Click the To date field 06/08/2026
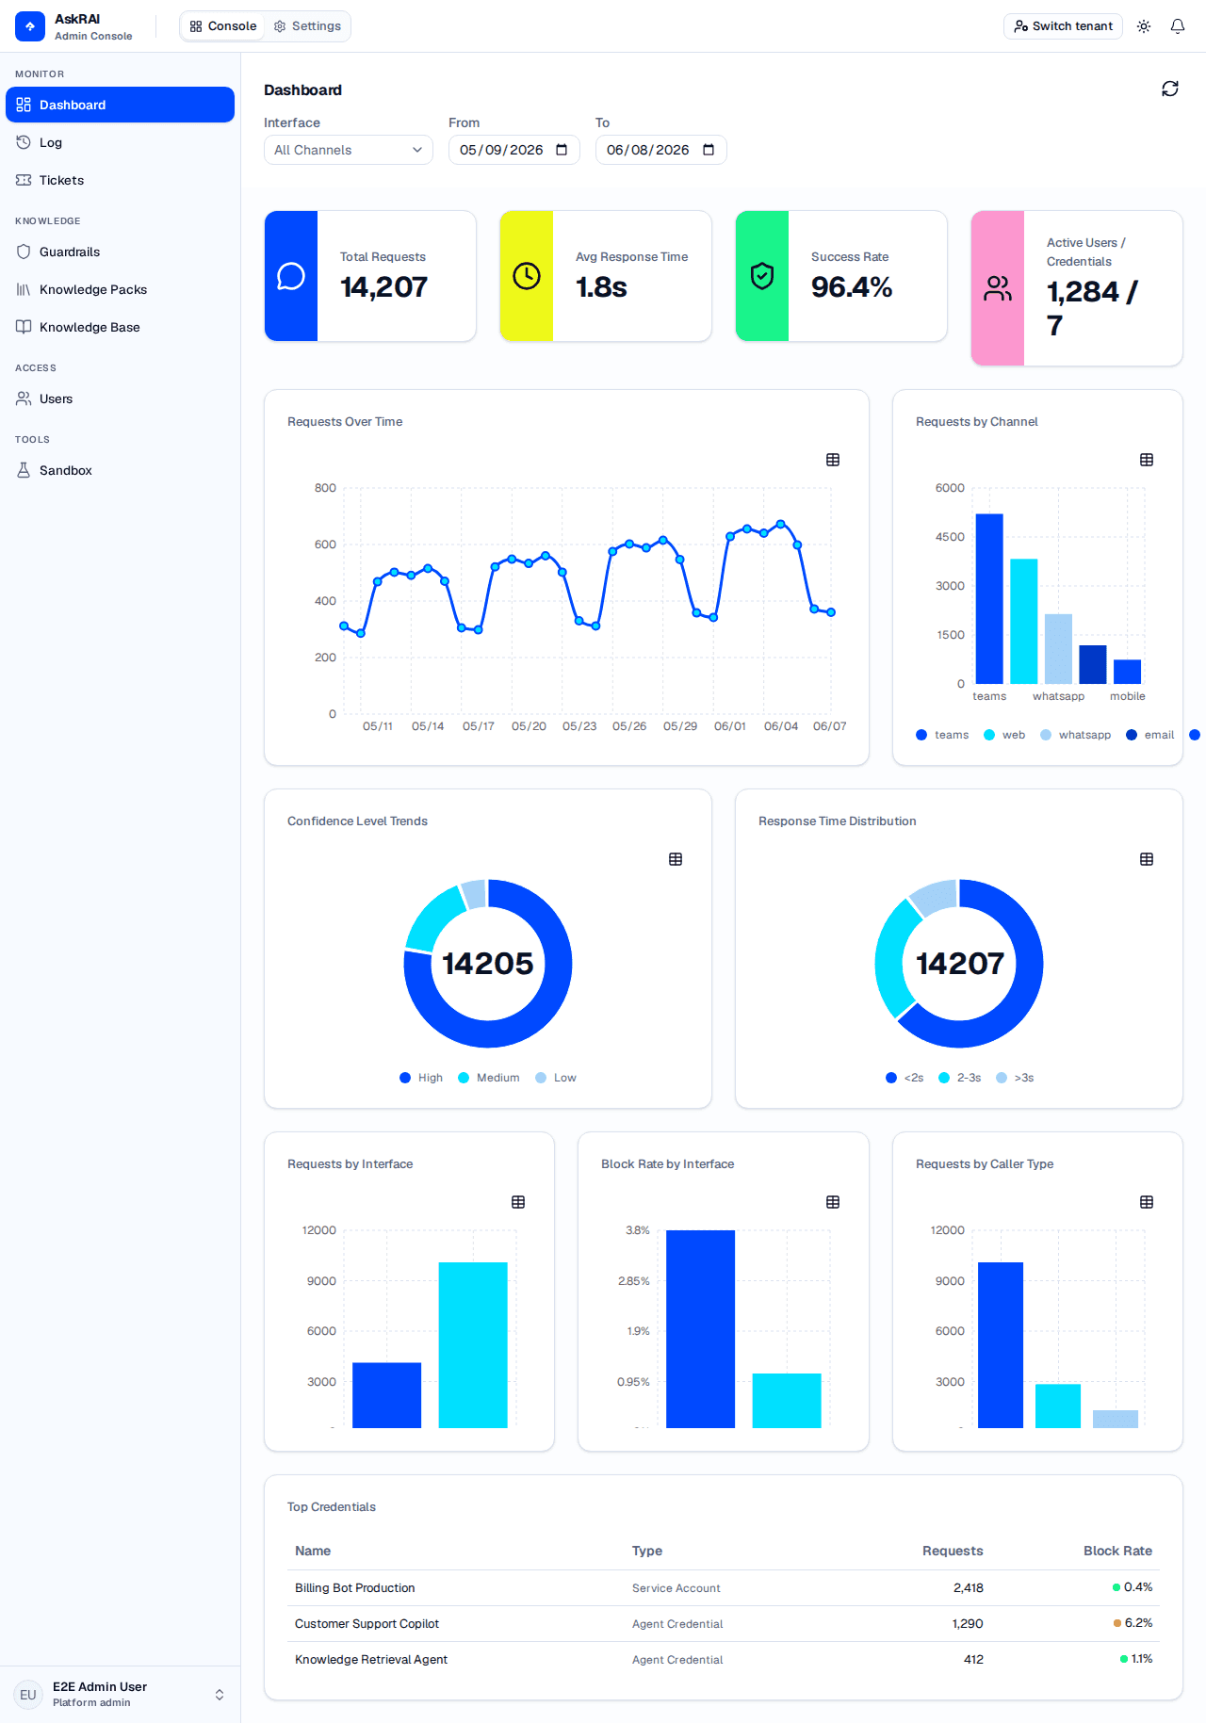Screen dimensions: 1206x1723 [661, 150]
